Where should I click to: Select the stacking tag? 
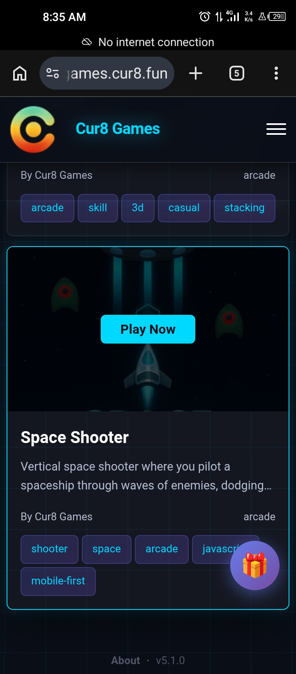click(245, 208)
